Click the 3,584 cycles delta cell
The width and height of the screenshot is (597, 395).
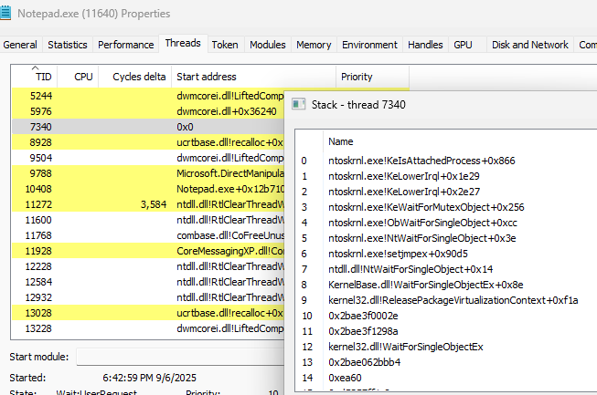(x=154, y=204)
